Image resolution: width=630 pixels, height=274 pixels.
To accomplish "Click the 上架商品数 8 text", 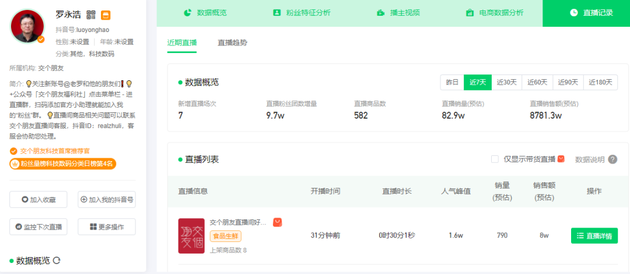I will pyautogui.click(x=228, y=250).
